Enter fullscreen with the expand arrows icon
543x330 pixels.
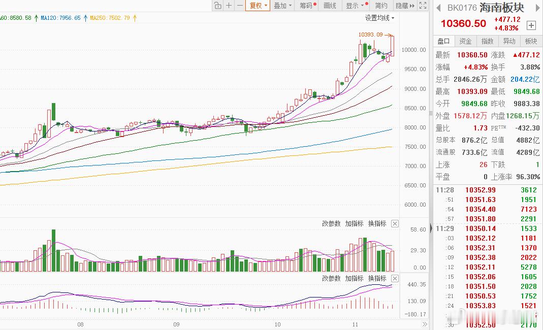click(x=423, y=6)
